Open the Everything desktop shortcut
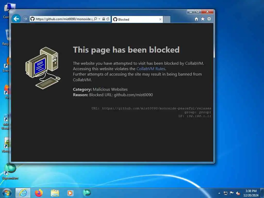The width and height of the screenshot is (264, 198). 6,65
